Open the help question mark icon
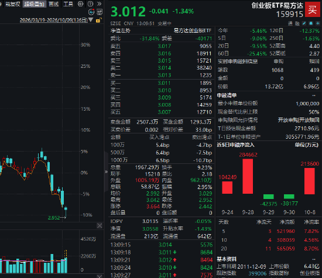 click(x=90, y=4)
